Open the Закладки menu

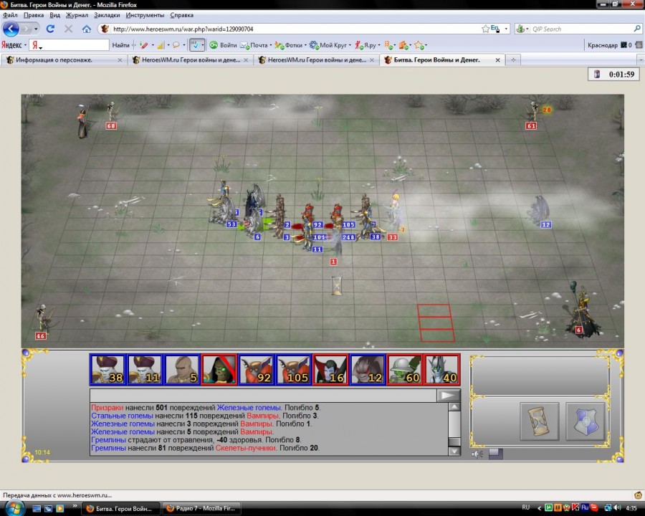[x=107, y=15]
